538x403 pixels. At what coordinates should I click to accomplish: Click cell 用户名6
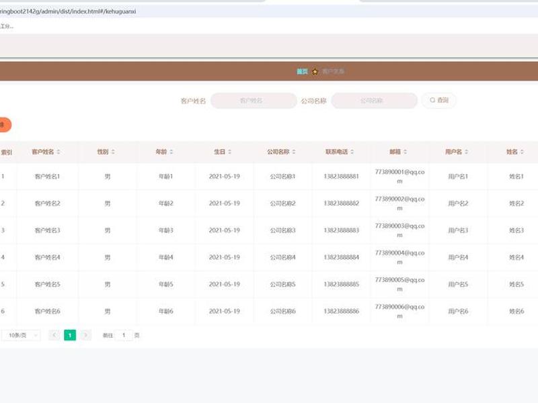tap(458, 312)
